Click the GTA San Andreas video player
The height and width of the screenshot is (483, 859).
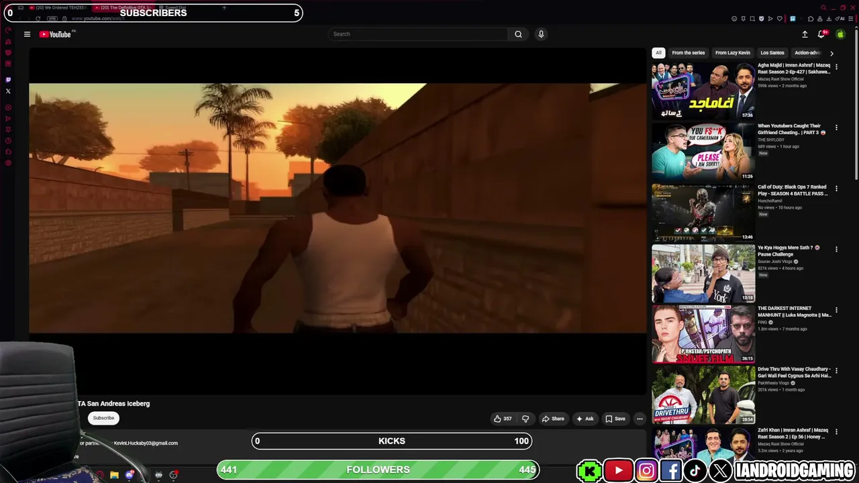338,221
